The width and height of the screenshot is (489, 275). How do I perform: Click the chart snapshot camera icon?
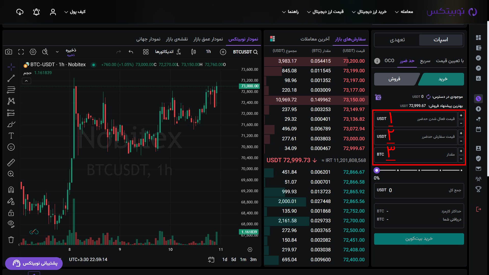(x=9, y=52)
